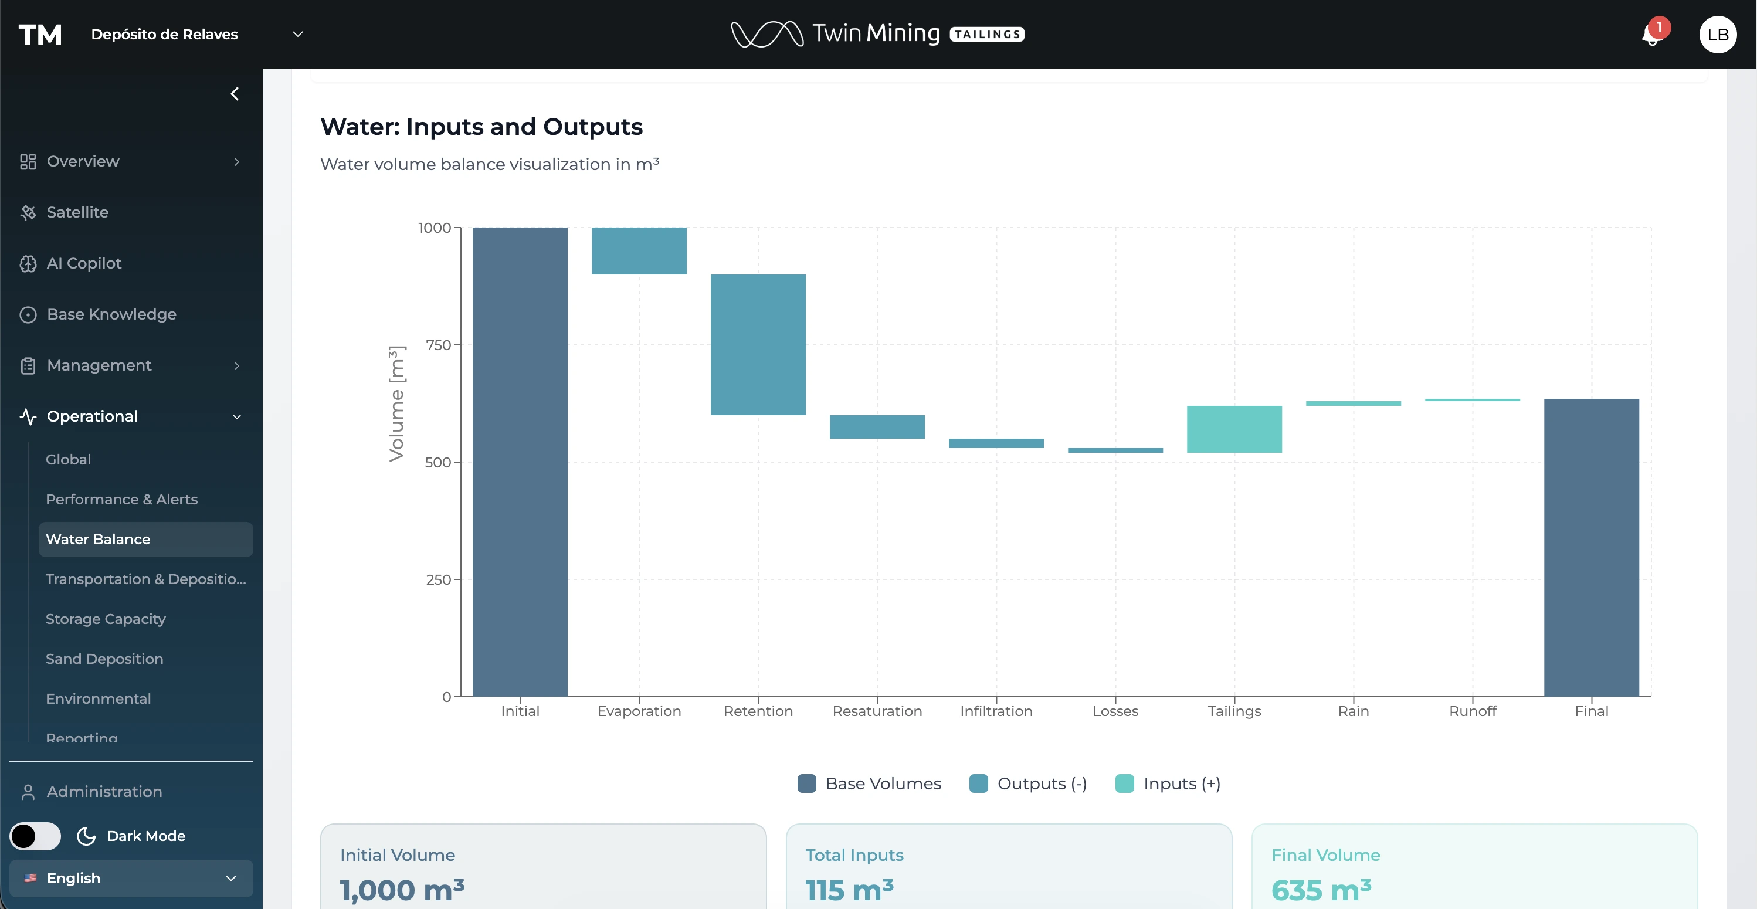Click the Inputs (+) legend color swatch
Image resolution: width=1757 pixels, height=909 pixels.
(1124, 783)
